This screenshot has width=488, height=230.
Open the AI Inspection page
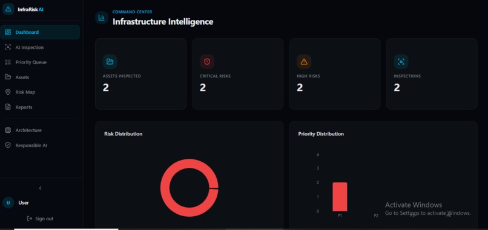[x=40, y=48]
